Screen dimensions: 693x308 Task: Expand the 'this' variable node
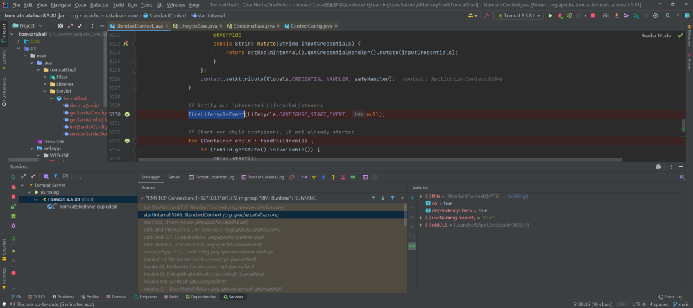[420, 196]
